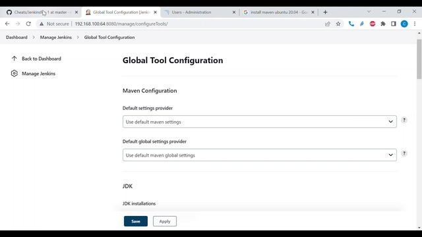Restore down the browser window
The height and width of the screenshot is (237, 422).
click(x=399, y=12)
